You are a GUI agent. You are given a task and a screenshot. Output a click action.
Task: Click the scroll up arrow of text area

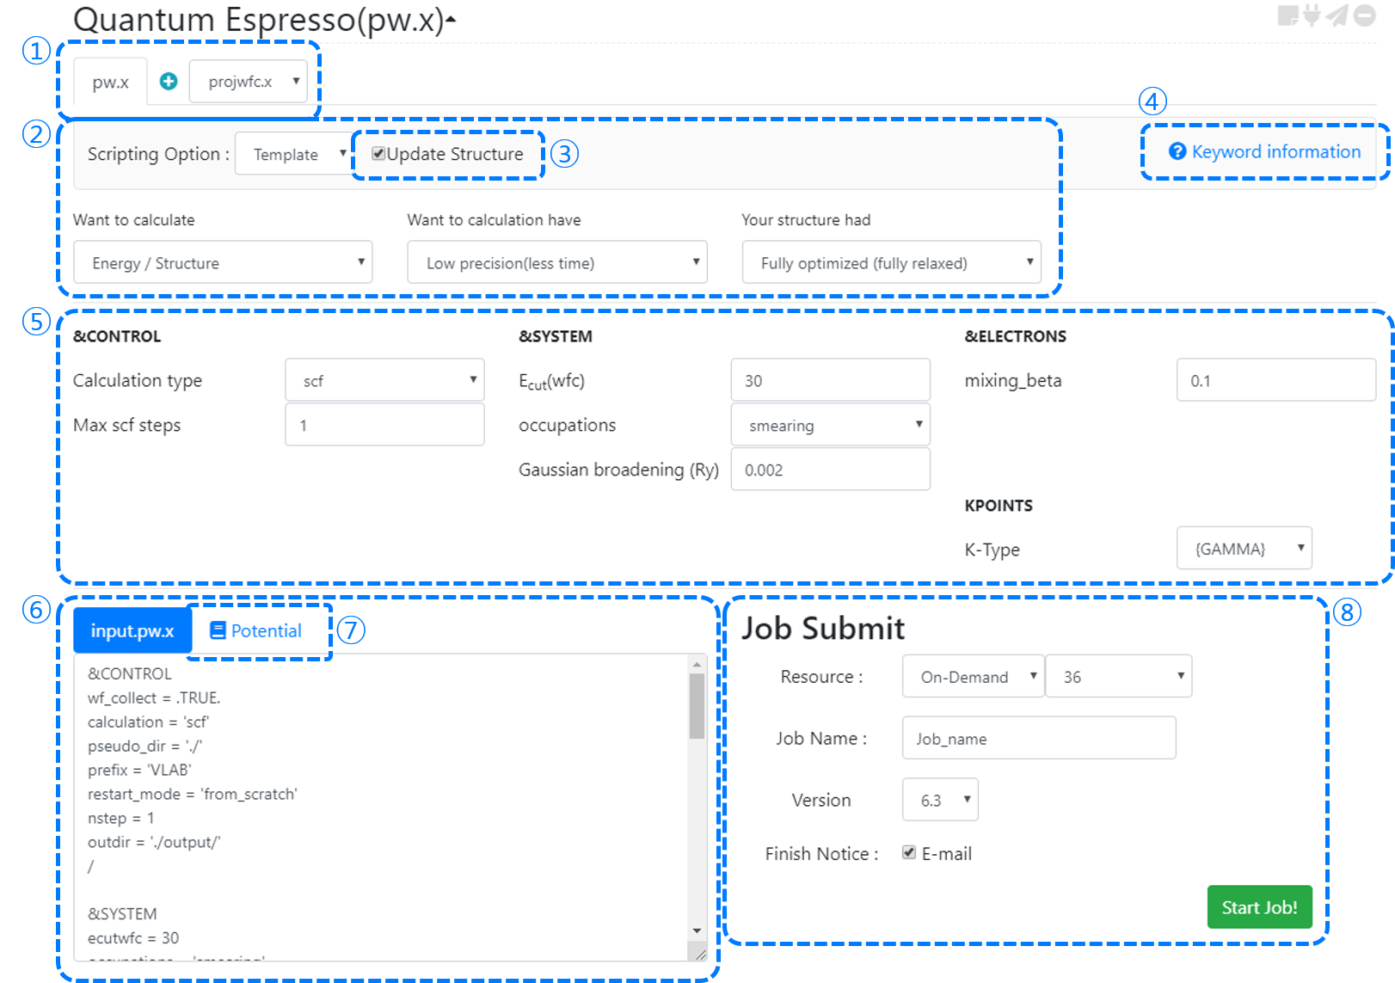[x=697, y=664]
